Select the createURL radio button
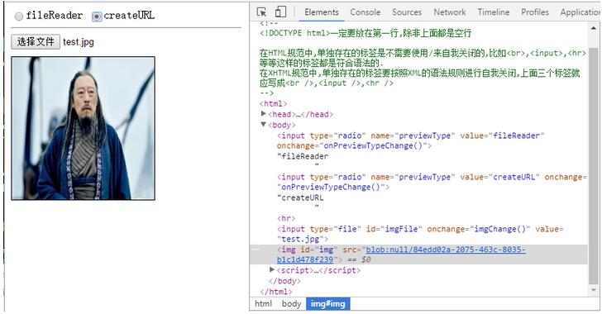This screenshot has width=602, height=314. tap(97, 17)
